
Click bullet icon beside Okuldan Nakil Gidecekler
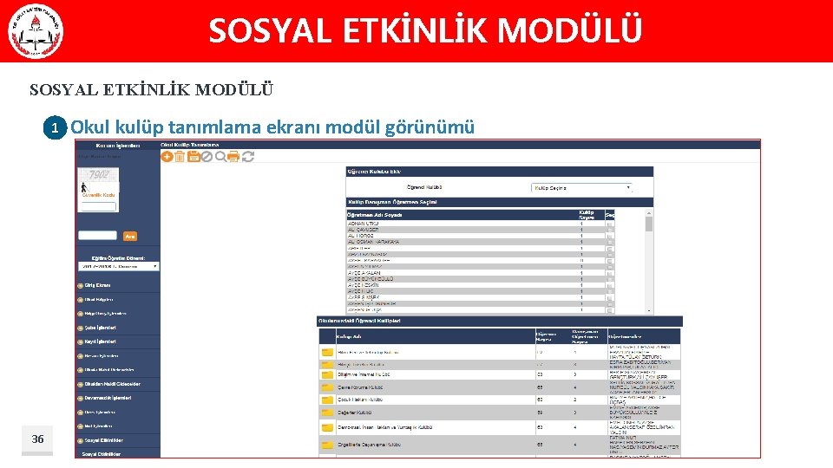click(x=80, y=384)
